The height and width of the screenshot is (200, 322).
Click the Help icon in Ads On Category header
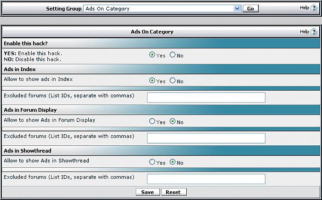tap(314, 32)
